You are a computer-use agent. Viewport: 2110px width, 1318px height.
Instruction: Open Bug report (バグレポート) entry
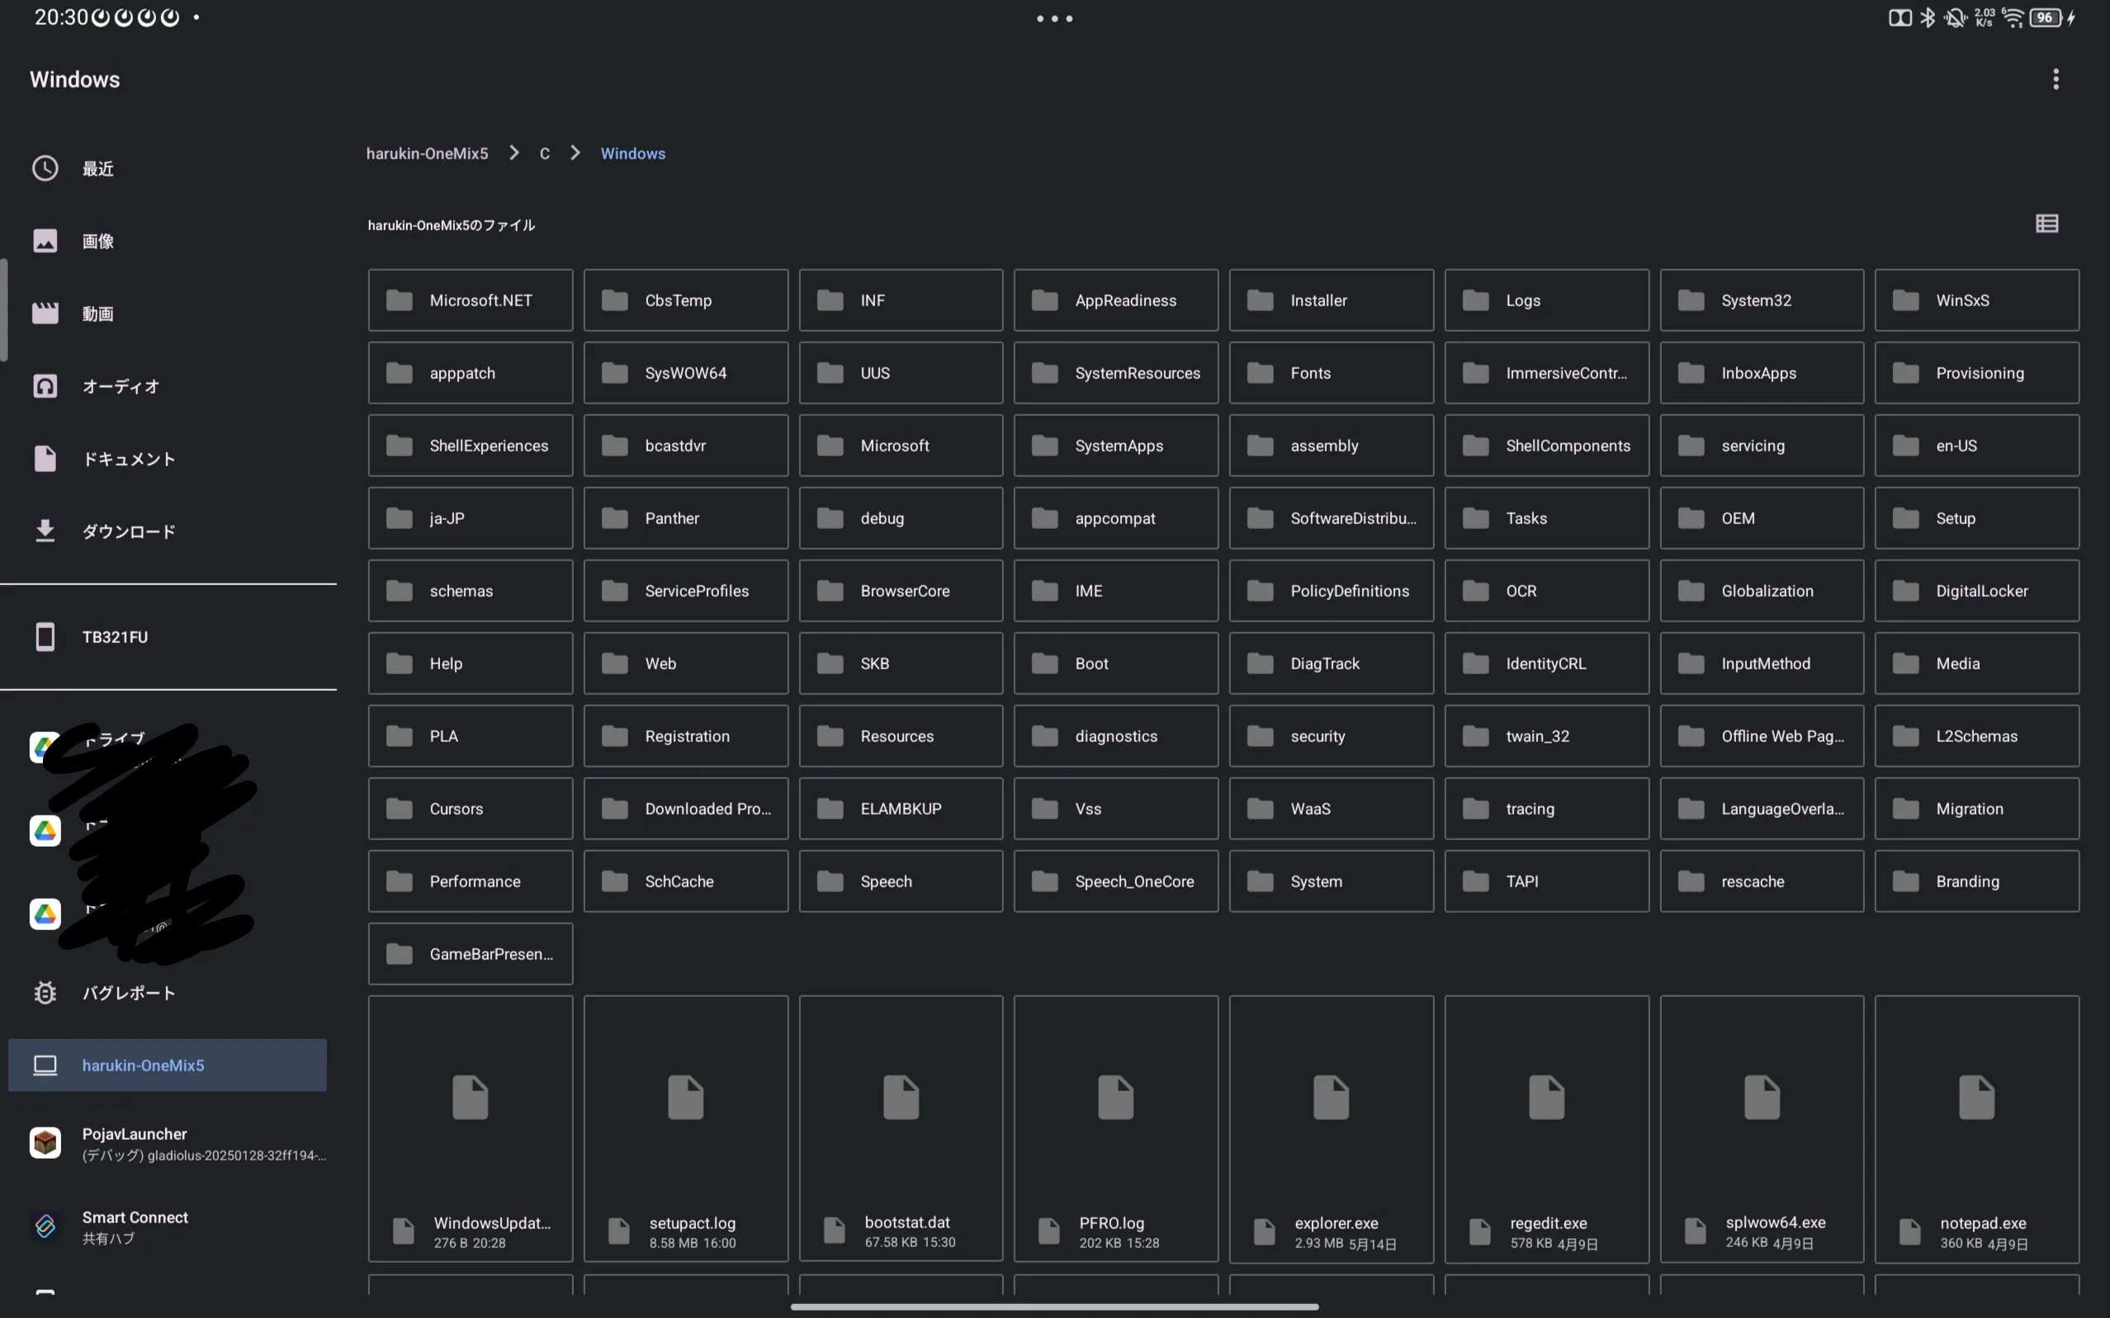point(128,993)
